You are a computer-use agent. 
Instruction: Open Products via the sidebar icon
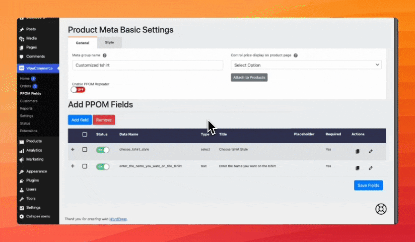pos(22,142)
